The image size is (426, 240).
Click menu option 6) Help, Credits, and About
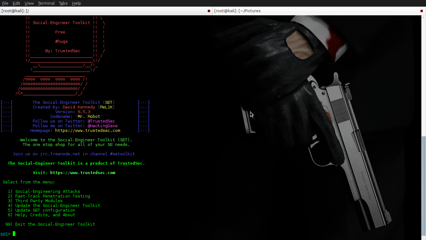[41, 215]
